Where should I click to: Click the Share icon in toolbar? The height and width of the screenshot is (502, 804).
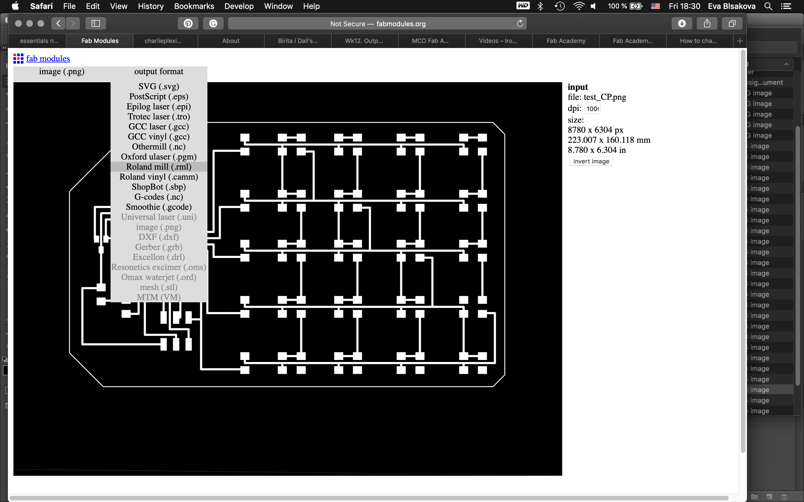point(707,24)
